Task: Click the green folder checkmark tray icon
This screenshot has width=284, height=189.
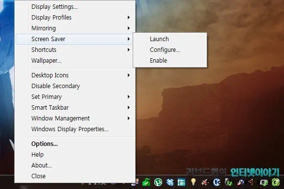Action: [146, 182]
